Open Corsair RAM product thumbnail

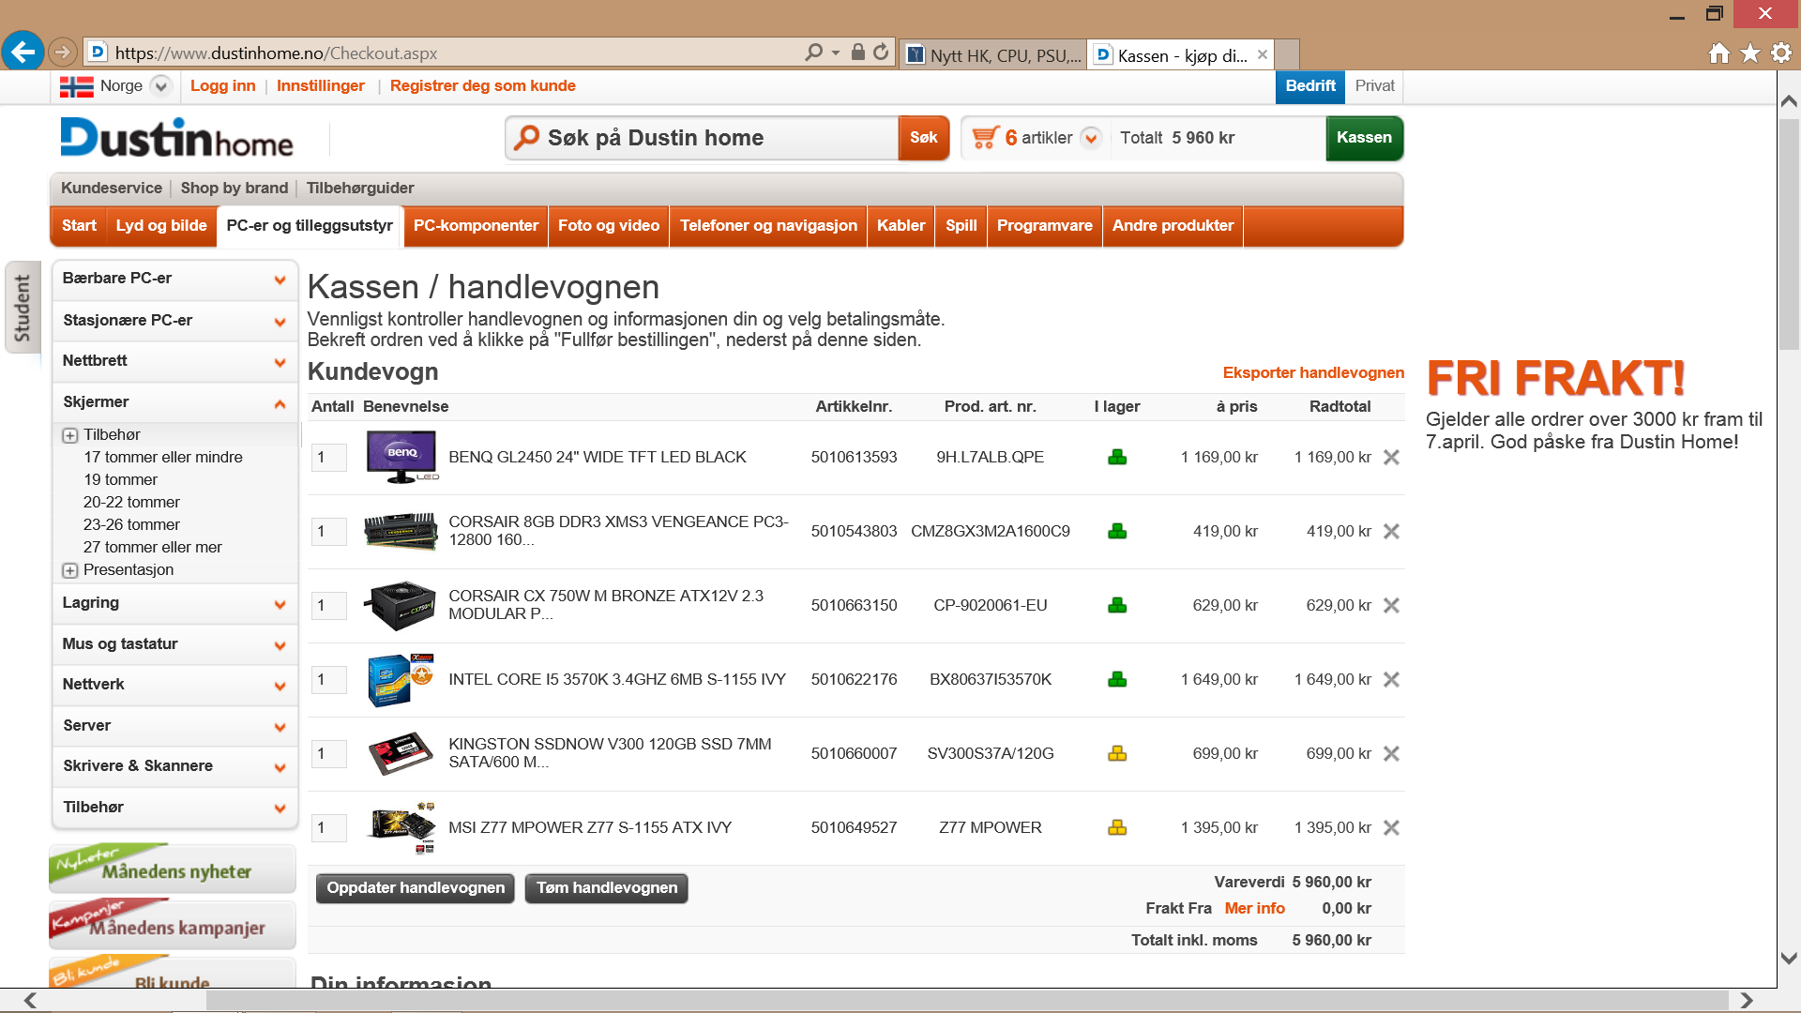click(401, 531)
